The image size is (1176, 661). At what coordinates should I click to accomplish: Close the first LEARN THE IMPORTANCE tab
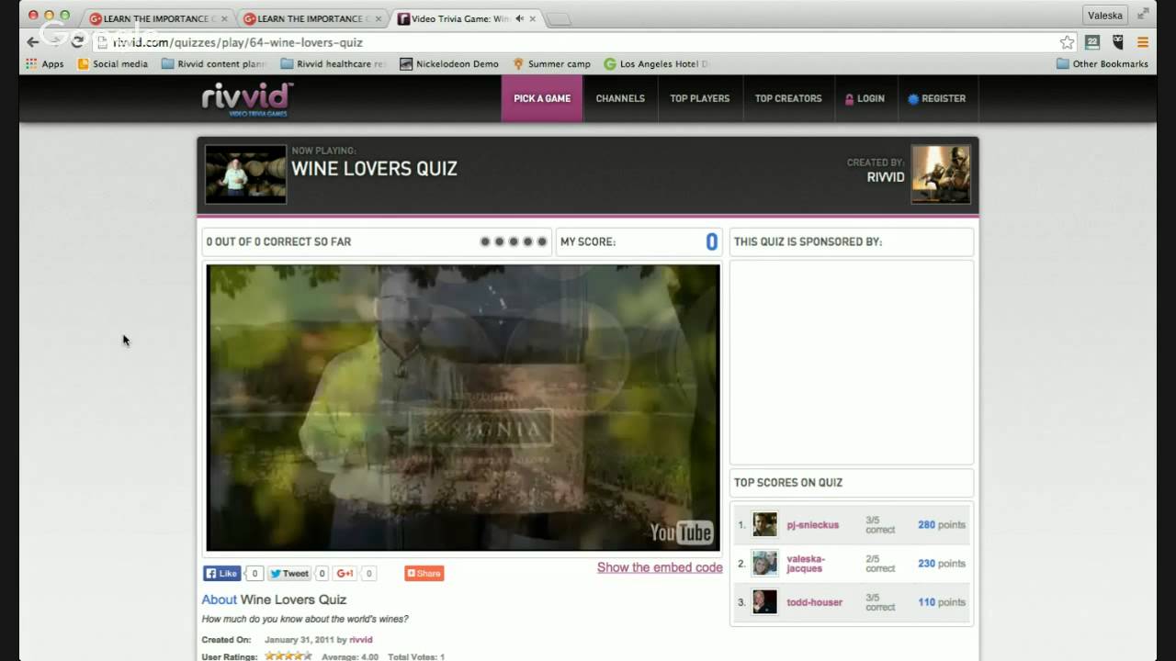pos(224,18)
